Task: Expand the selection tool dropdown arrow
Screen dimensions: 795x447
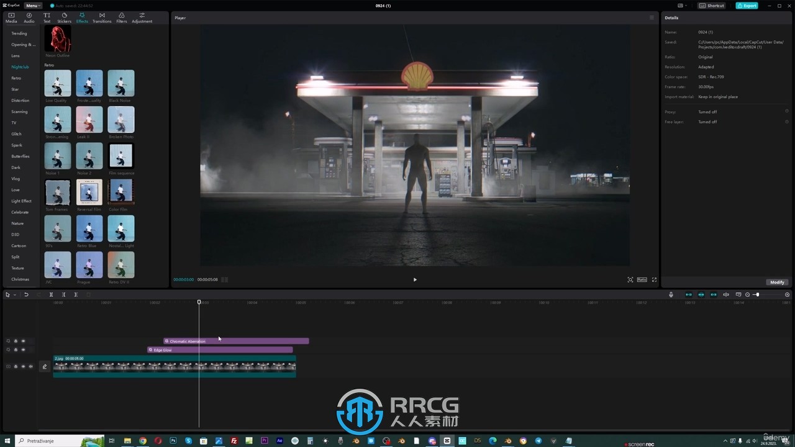Action: pyautogui.click(x=14, y=295)
